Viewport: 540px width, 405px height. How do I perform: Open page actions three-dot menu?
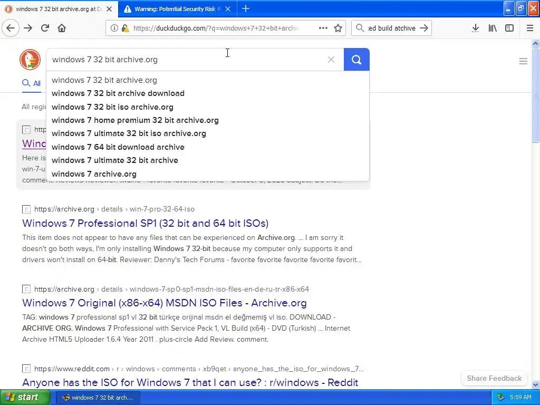coord(323,28)
